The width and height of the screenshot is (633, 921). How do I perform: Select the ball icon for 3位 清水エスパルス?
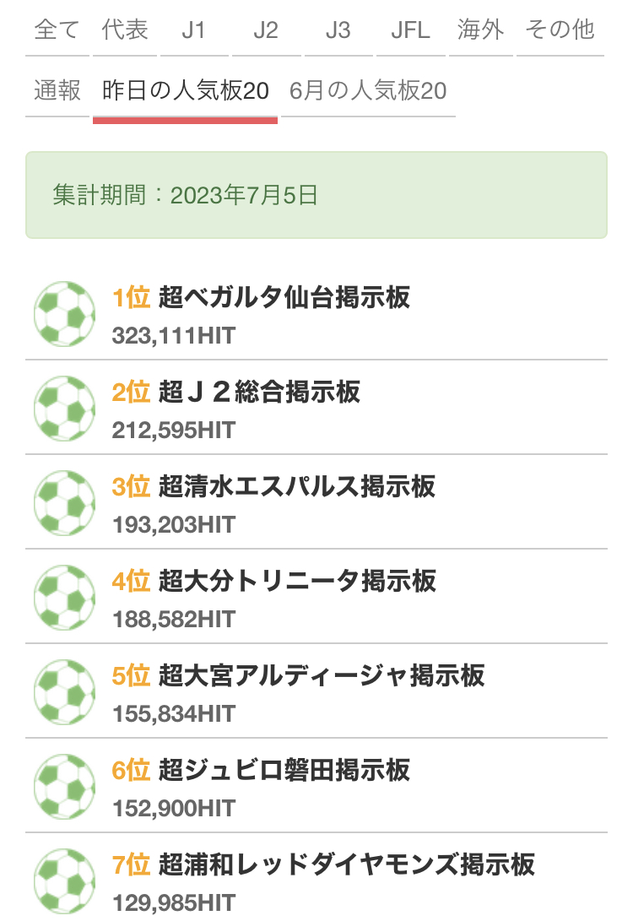tap(64, 503)
